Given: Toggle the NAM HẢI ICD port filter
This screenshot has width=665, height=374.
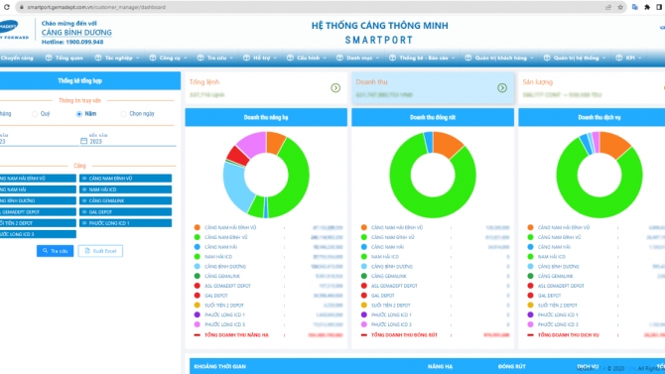Looking at the screenshot, I should click(125, 189).
